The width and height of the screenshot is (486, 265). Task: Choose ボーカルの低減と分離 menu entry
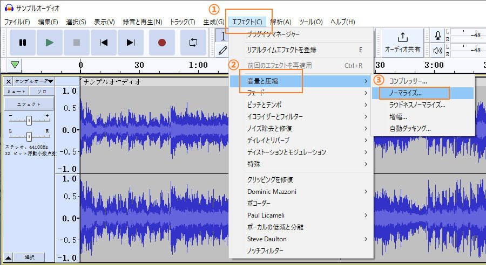(x=301, y=227)
